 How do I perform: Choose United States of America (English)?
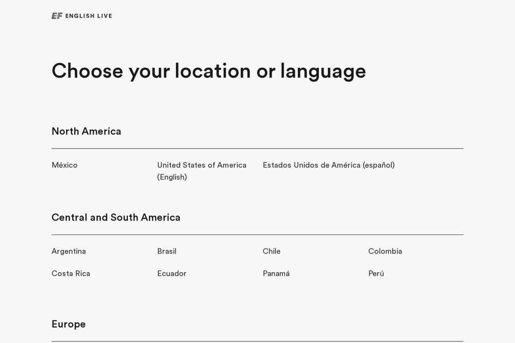pyautogui.click(x=202, y=171)
